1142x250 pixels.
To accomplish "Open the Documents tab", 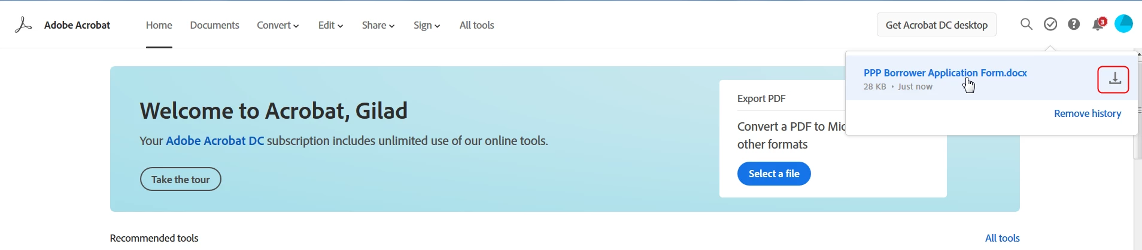I will coord(214,25).
